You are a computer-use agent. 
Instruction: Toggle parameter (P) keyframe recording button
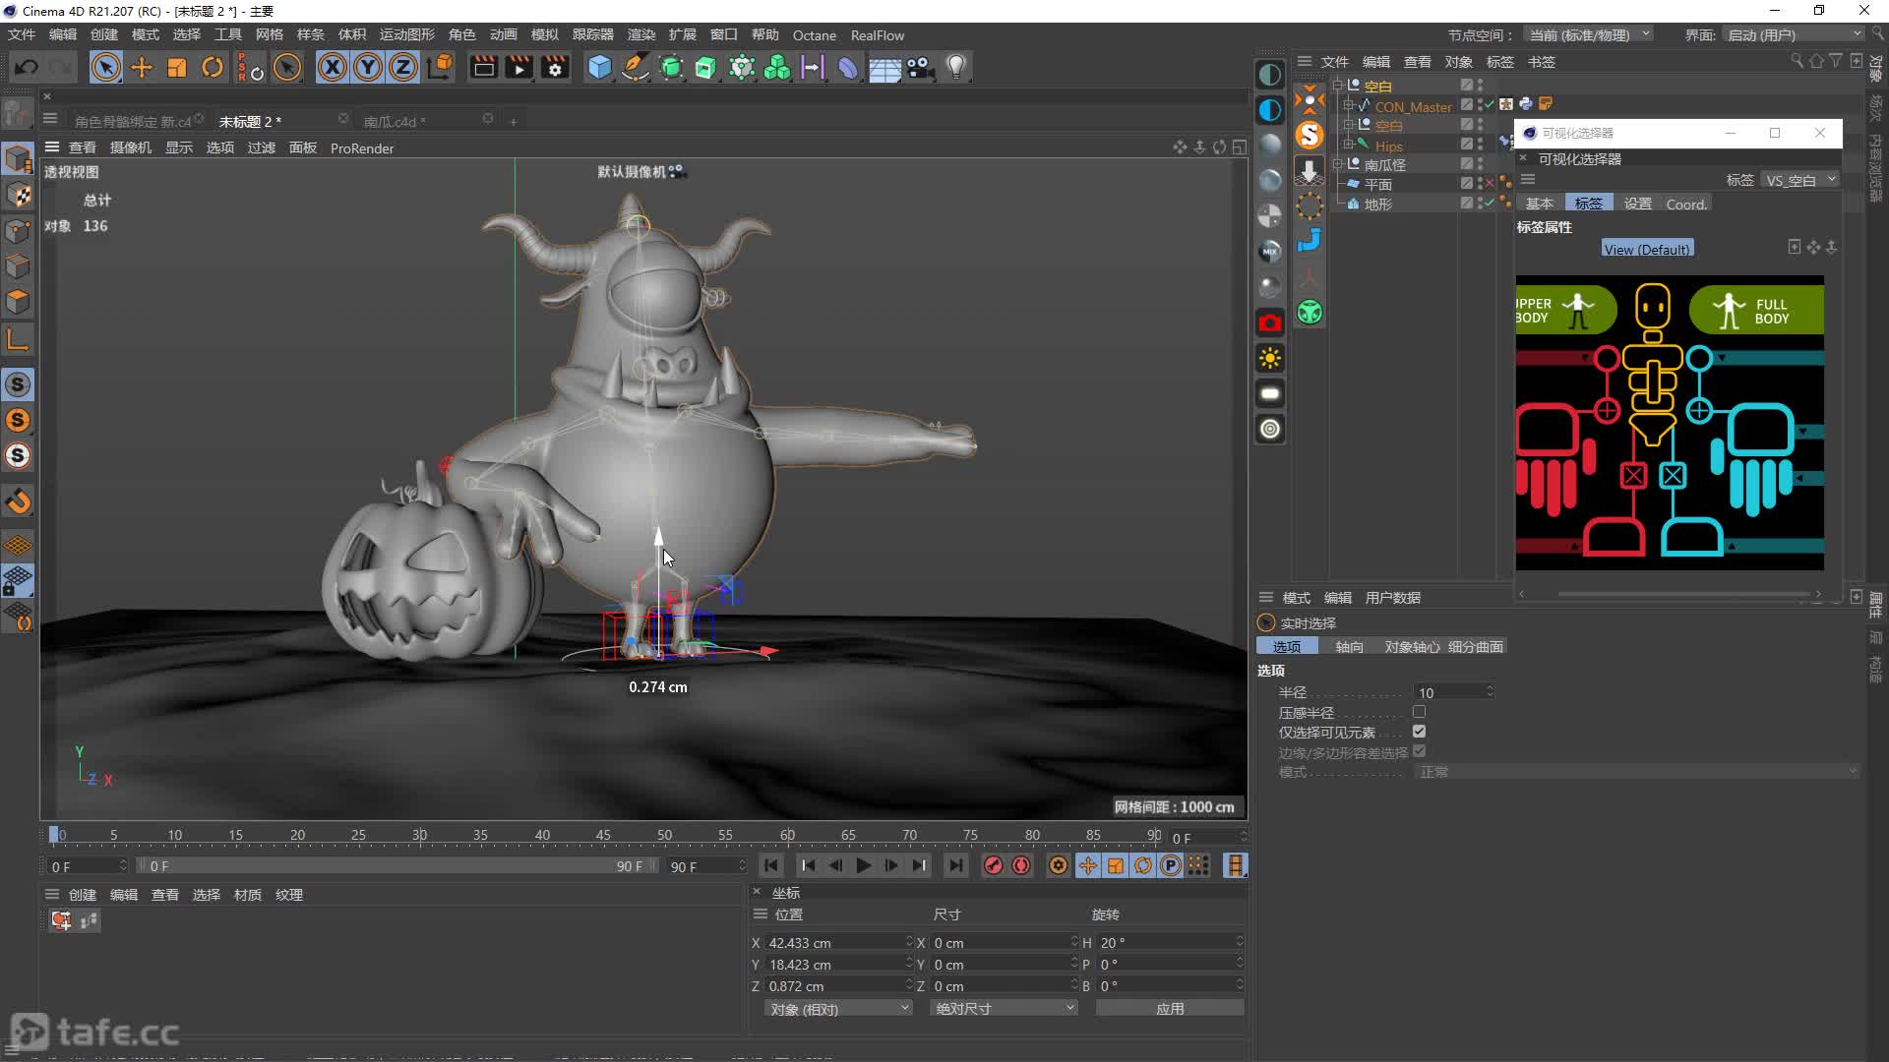coord(1171,865)
